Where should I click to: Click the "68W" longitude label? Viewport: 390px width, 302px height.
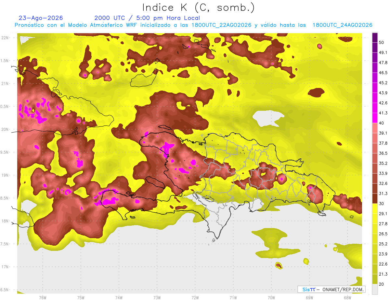click(347, 298)
